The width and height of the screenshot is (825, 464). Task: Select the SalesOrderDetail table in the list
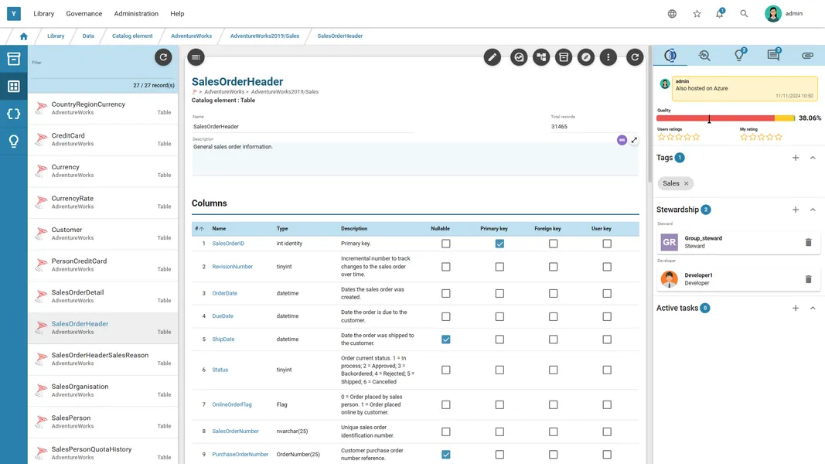103,296
